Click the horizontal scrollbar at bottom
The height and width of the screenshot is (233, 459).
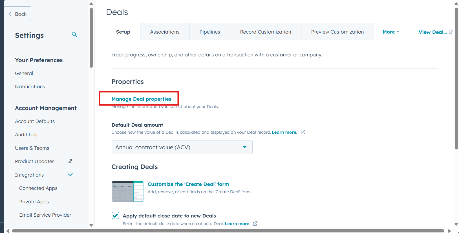pos(228,231)
